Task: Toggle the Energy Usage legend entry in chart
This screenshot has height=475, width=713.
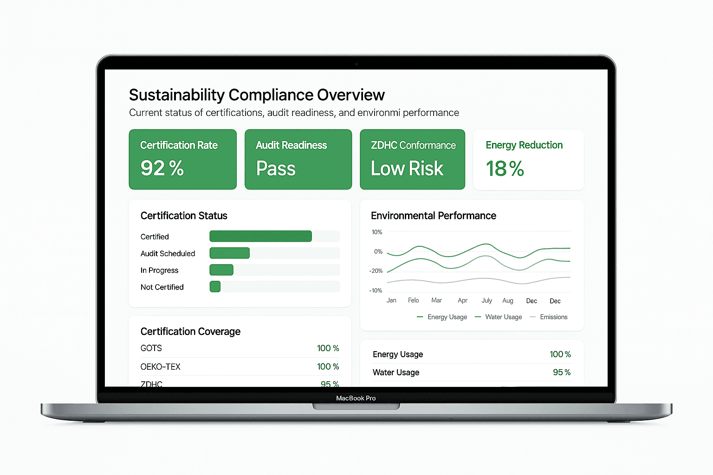Action: point(442,317)
